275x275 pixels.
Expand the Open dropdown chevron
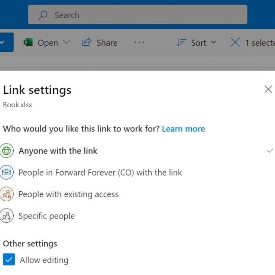point(66,42)
